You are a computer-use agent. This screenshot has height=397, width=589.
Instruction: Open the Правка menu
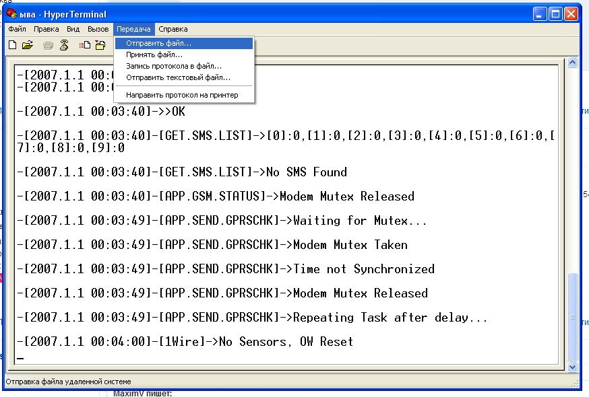point(46,29)
